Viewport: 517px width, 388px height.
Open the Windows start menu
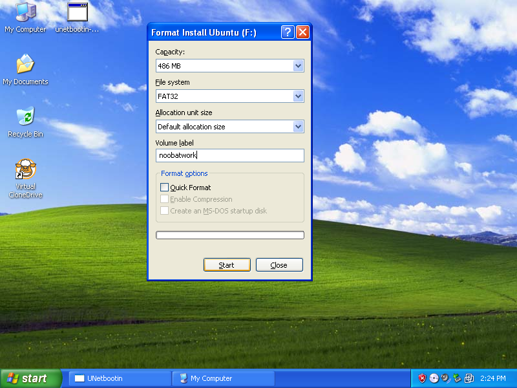pyautogui.click(x=30, y=378)
